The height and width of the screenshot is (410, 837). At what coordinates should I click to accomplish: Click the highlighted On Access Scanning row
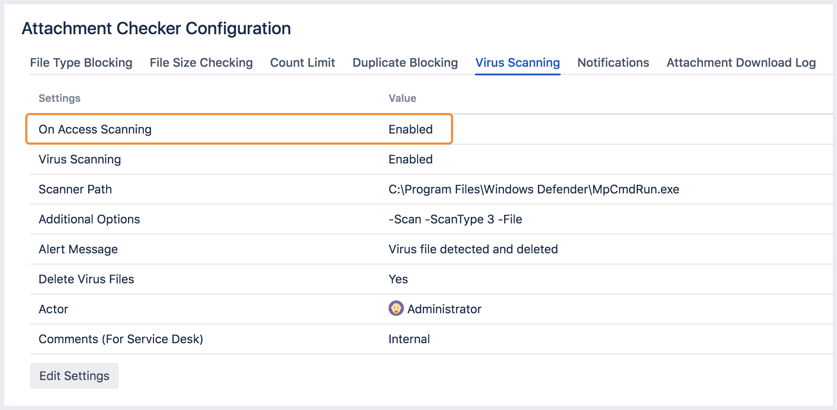pos(95,129)
